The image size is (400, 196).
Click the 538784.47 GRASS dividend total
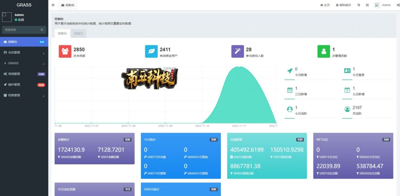click(370, 166)
